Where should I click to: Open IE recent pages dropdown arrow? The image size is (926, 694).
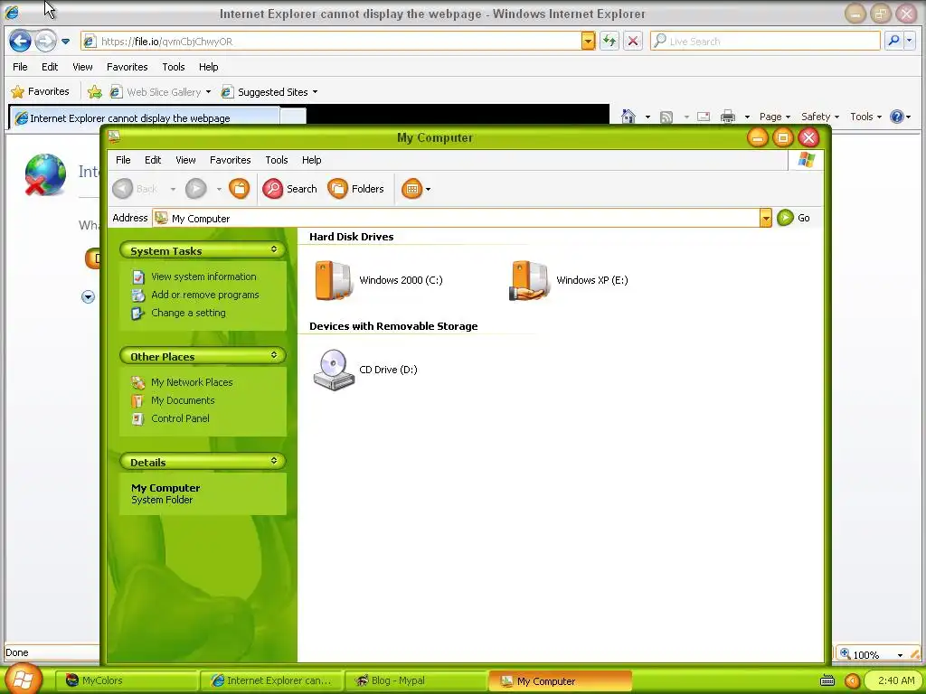click(x=65, y=42)
